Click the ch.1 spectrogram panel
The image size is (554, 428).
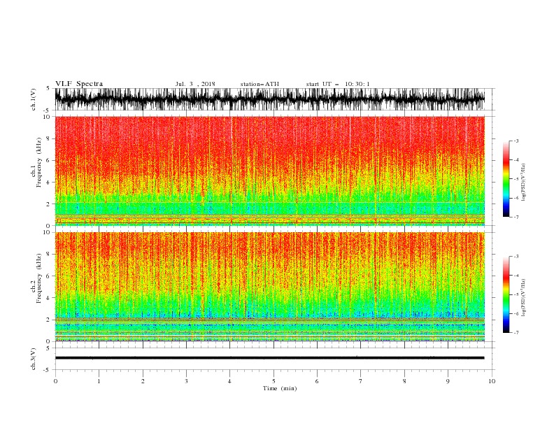[269, 171]
